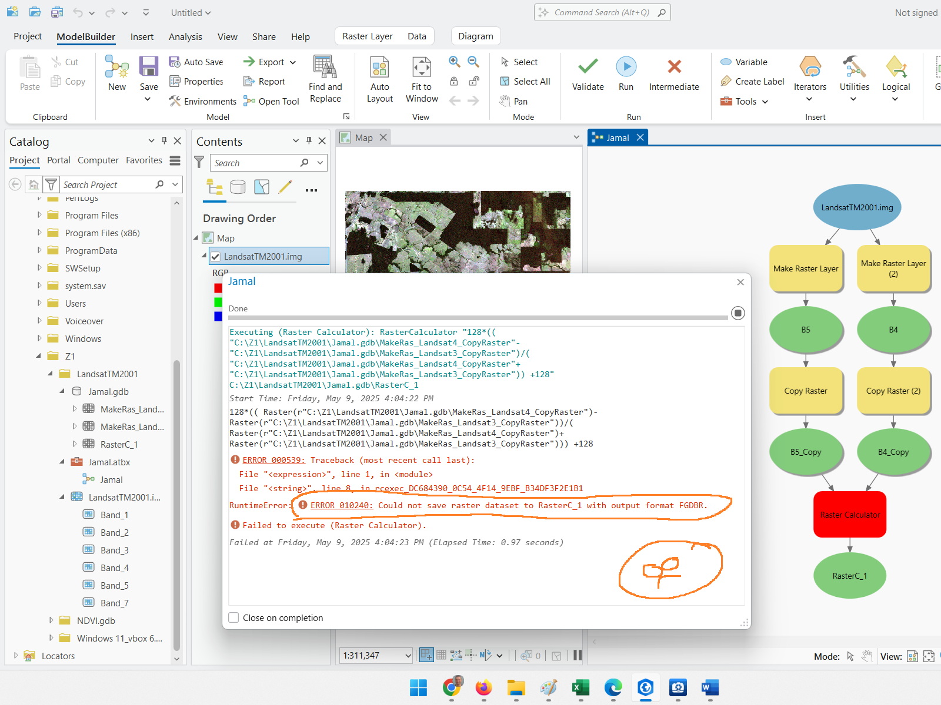
Task: Apply Auto Layout to the model diagram
Action: click(x=379, y=79)
